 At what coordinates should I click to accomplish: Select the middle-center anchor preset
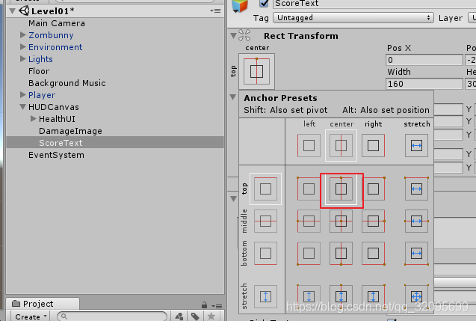341,221
